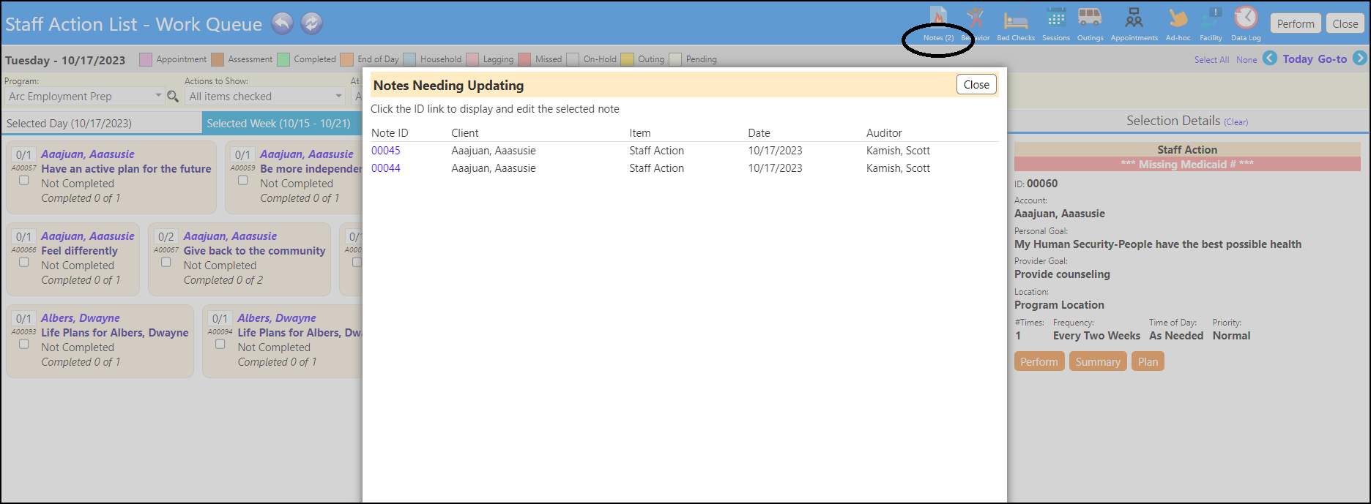The image size is (1371, 504).
Task: Click the Item column header
Action: pyautogui.click(x=640, y=133)
